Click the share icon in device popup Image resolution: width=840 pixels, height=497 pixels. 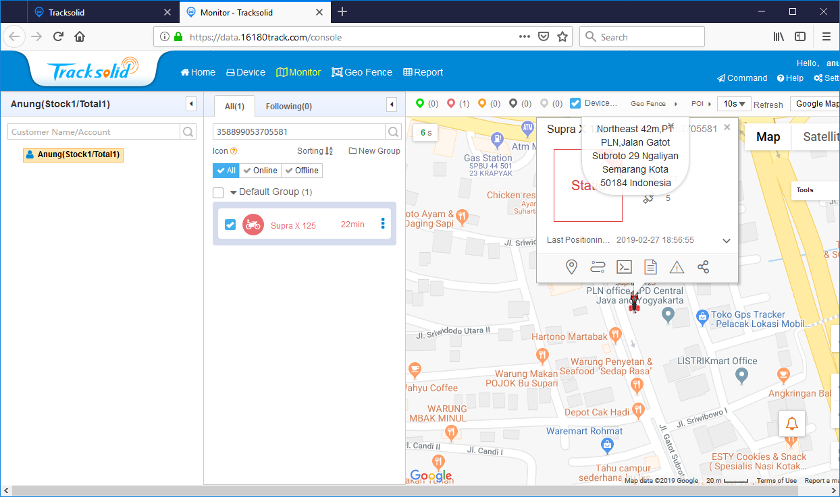[703, 266]
